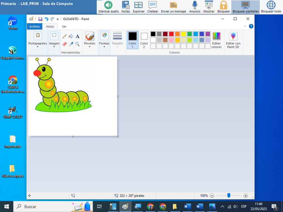283x212 pixels.
Task: Open the Archivo menu
Action: coord(35,26)
